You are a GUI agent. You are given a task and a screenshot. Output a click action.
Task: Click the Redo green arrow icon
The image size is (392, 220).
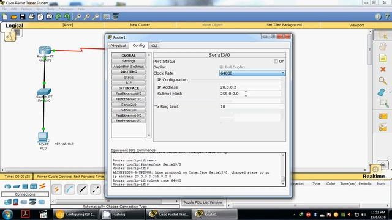(67, 16)
